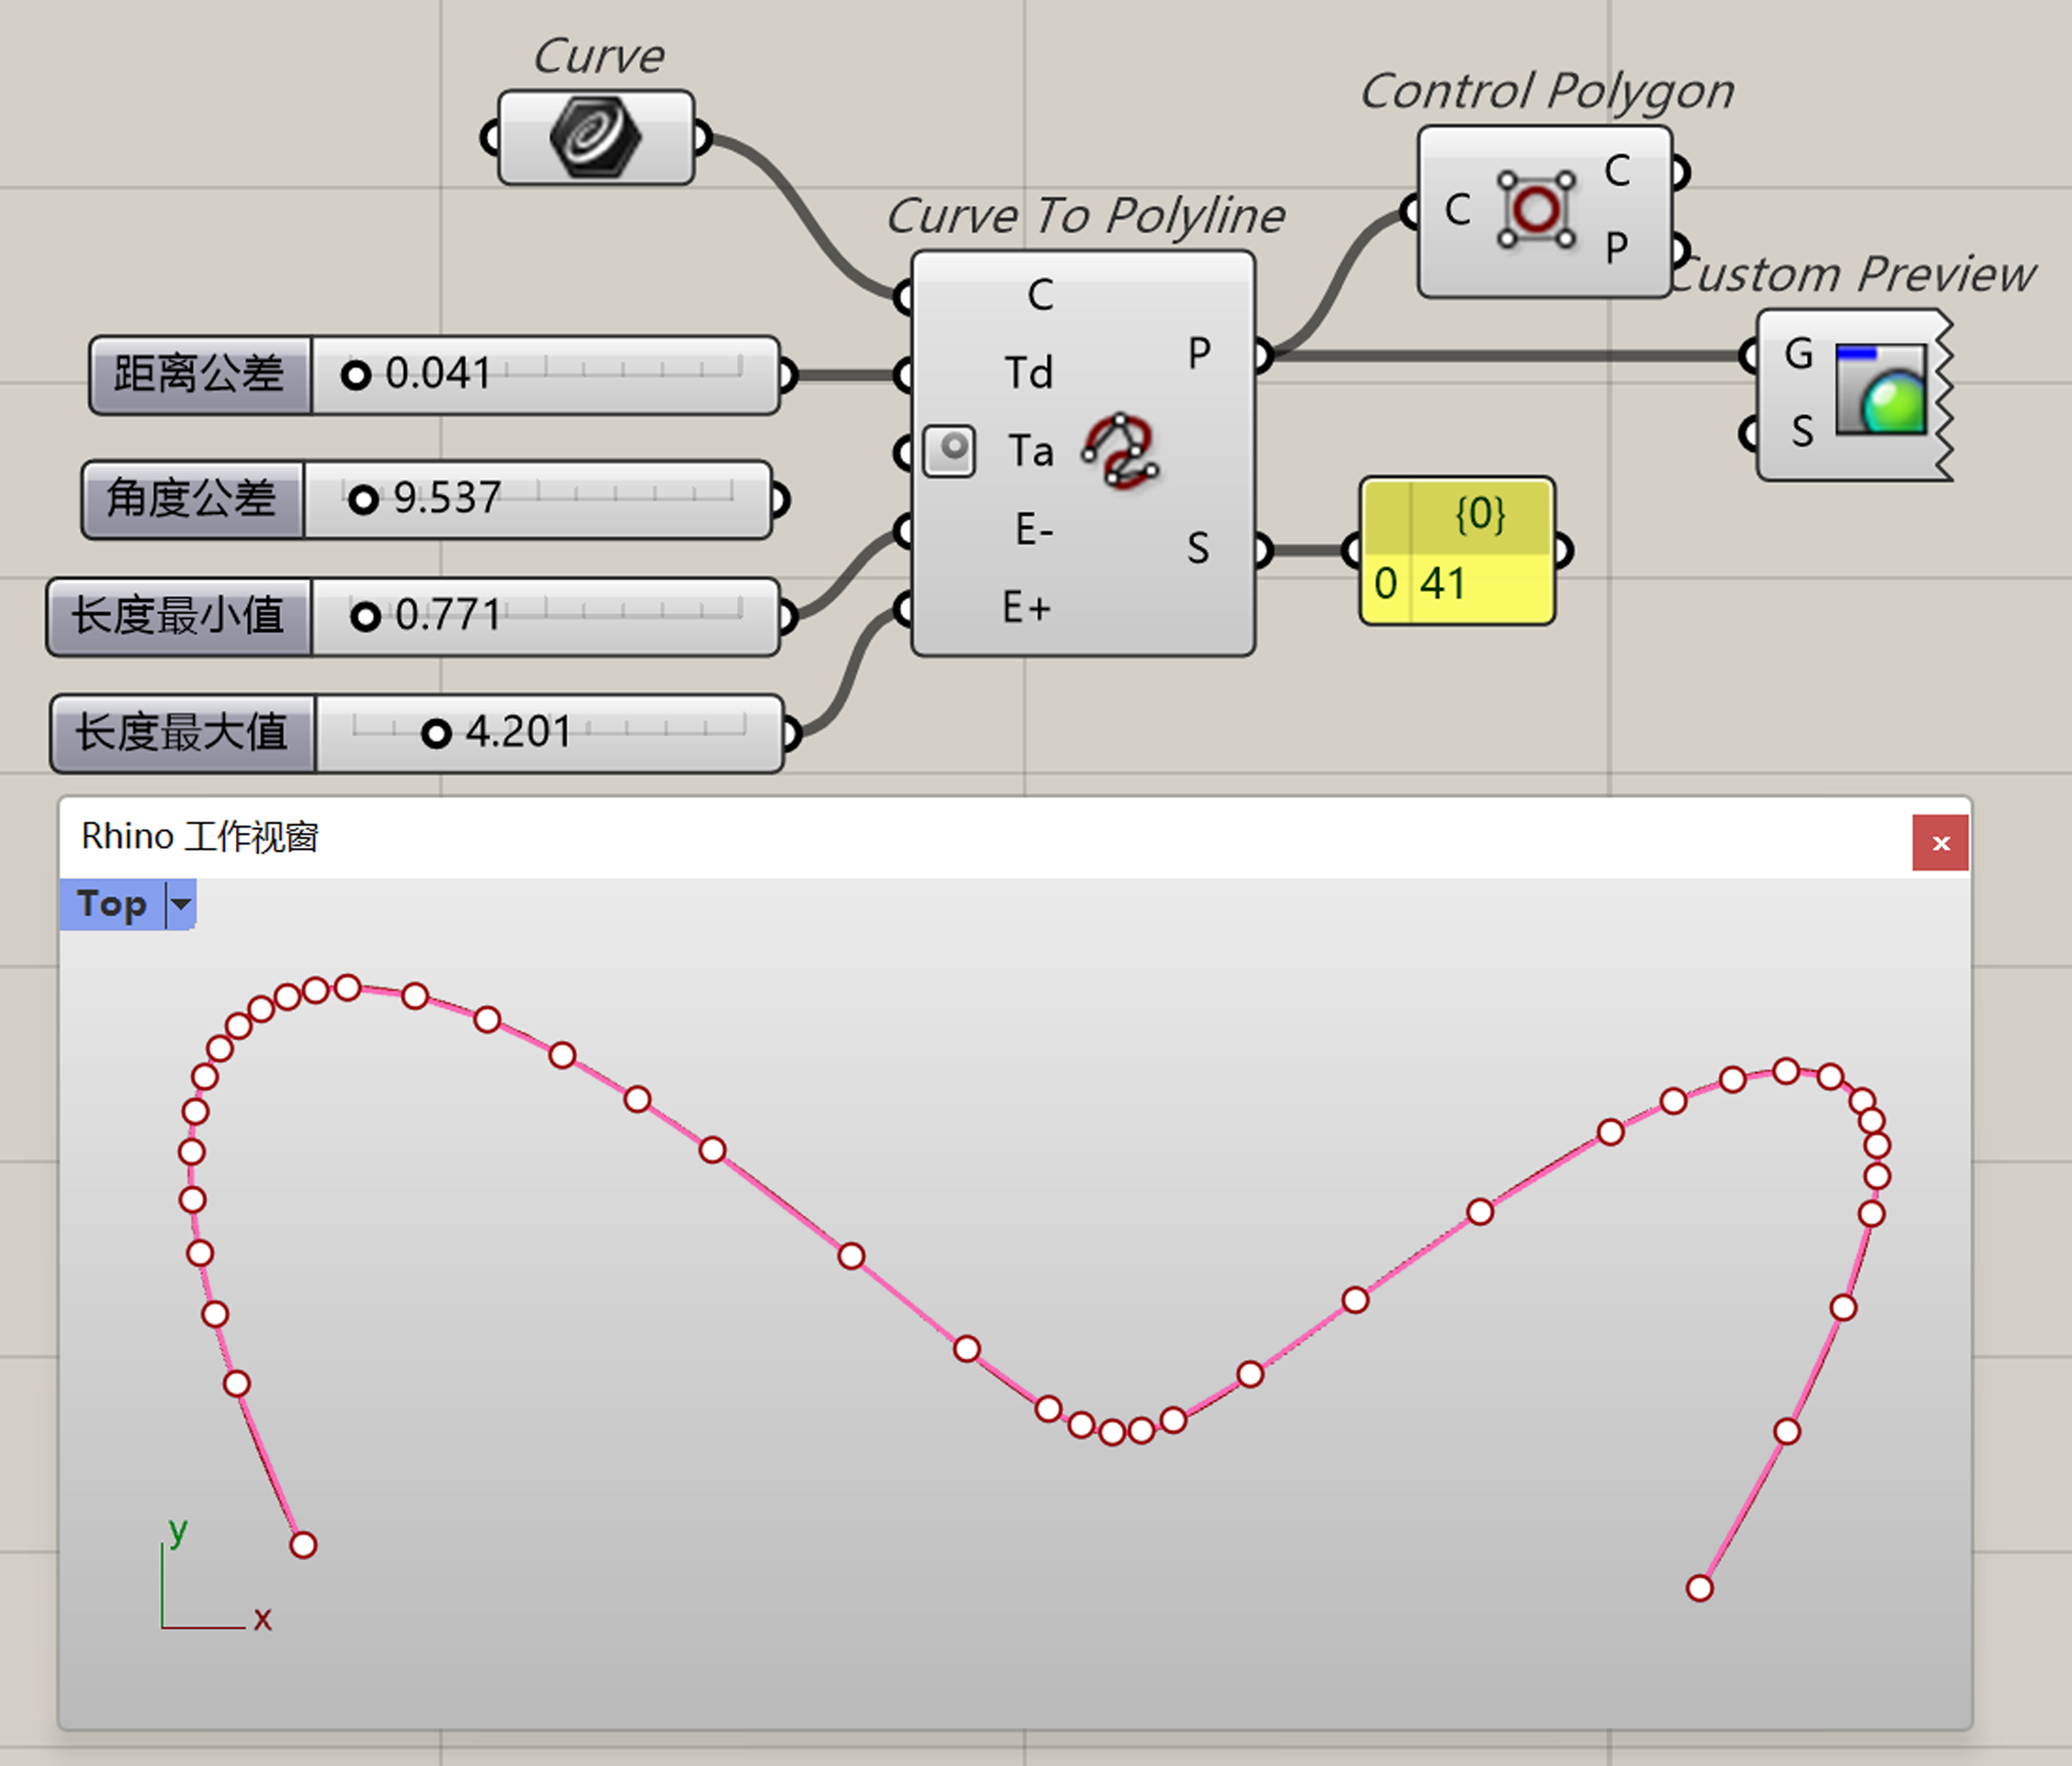This screenshot has height=1766, width=2072.
Task: Click the P output of Curve To Polyline
Action: pyautogui.click(x=1199, y=353)
